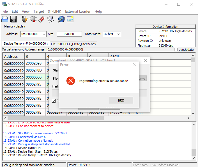Click memory table scroll down arrow
The image size is (198, 168).
click(x=193, y=113)
